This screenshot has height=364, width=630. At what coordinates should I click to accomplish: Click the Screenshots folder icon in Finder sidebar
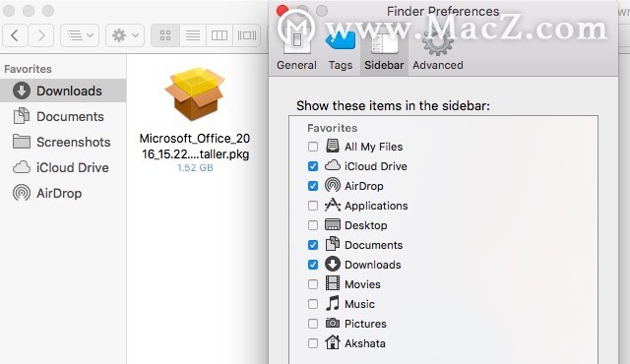coord(22,142)
